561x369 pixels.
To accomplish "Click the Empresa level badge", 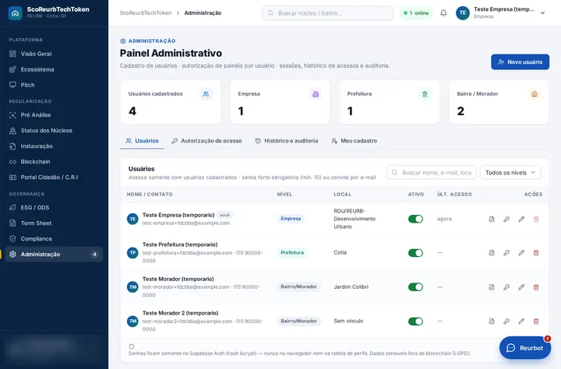I will click(x=291, y=219).
